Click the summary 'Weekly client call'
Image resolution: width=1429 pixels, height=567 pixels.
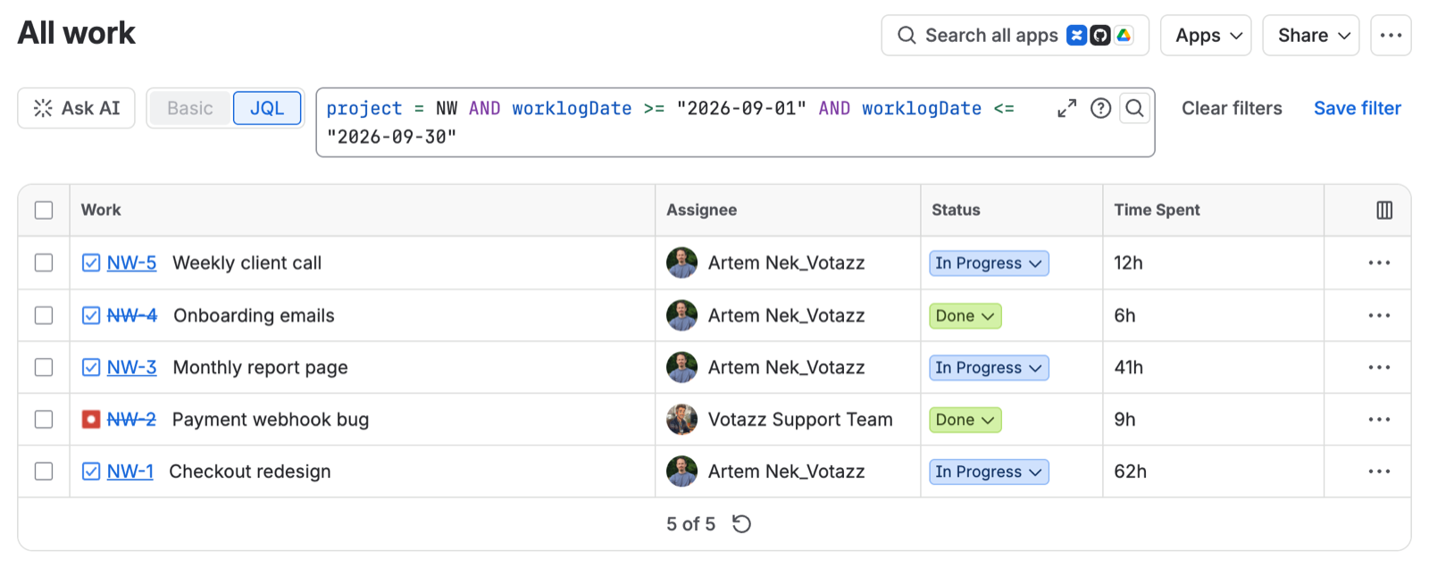coord(247,263)
